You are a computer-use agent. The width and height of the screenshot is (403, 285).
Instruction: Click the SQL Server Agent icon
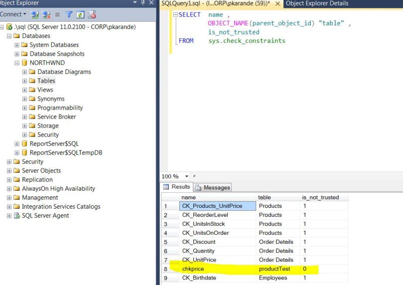[16, 215]
